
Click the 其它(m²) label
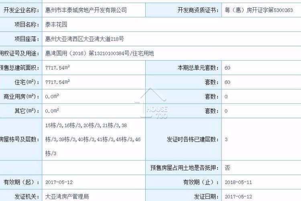(27, 111)
